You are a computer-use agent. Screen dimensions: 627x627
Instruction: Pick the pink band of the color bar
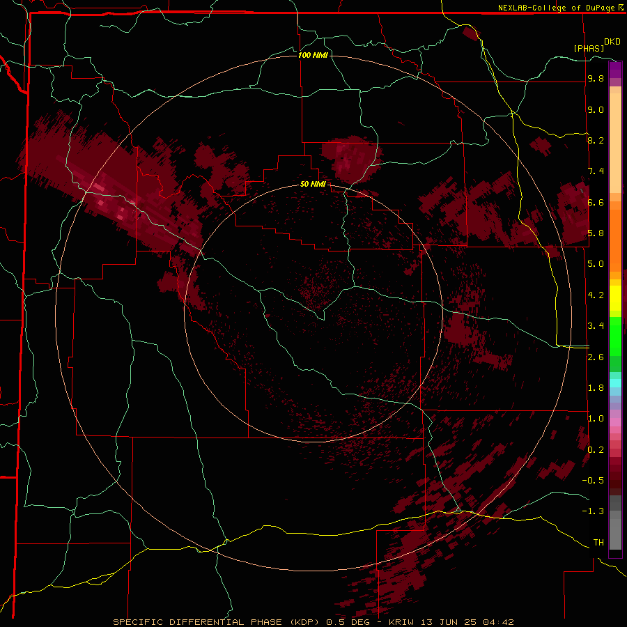tap(615, 422)
